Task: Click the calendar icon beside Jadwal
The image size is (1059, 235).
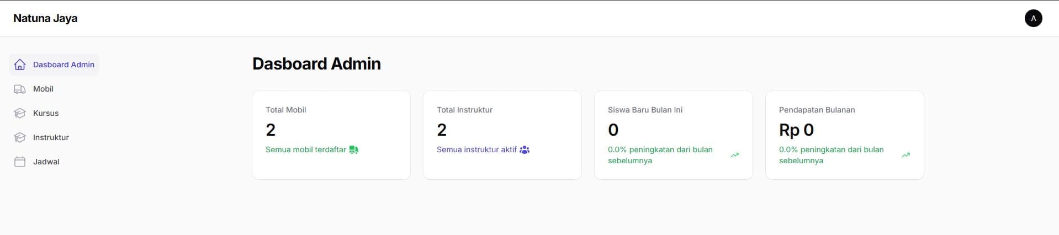Action: 20,162
